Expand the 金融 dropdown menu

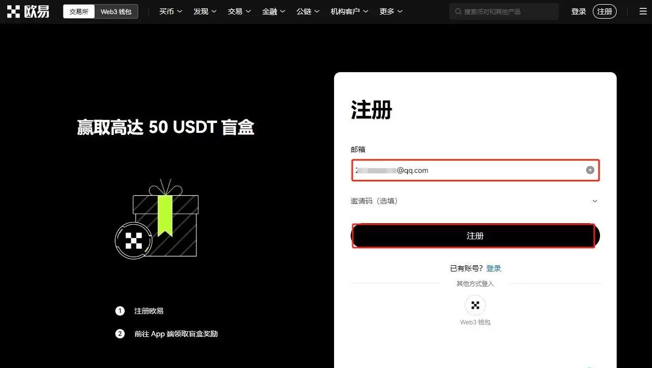(x=273, y=11)
